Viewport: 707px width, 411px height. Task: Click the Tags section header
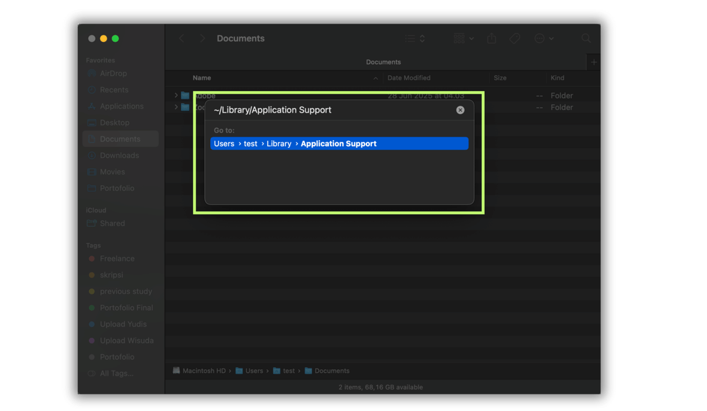(x=93, y=245)
